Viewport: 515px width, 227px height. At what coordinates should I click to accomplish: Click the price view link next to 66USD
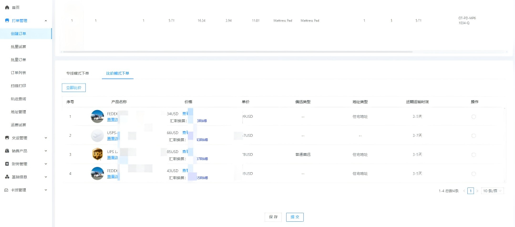point(185,133)
